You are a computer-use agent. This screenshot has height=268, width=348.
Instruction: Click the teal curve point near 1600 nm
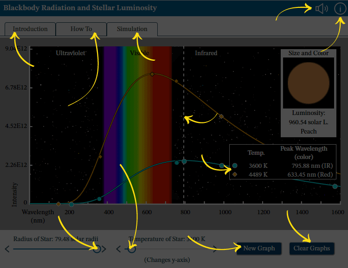[x=335, y=186]
